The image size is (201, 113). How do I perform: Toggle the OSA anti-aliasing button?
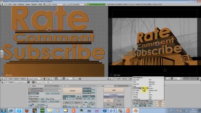click(69, 96)
